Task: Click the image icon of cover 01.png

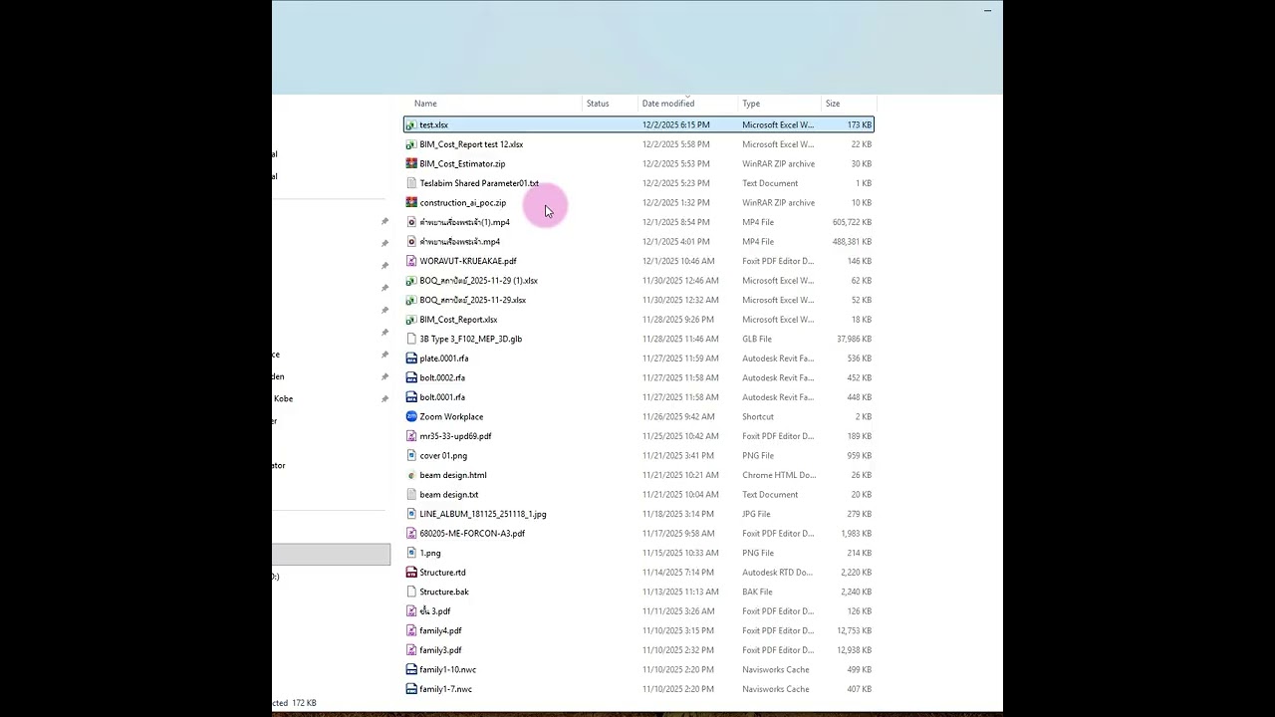Action: pos(411,455)
